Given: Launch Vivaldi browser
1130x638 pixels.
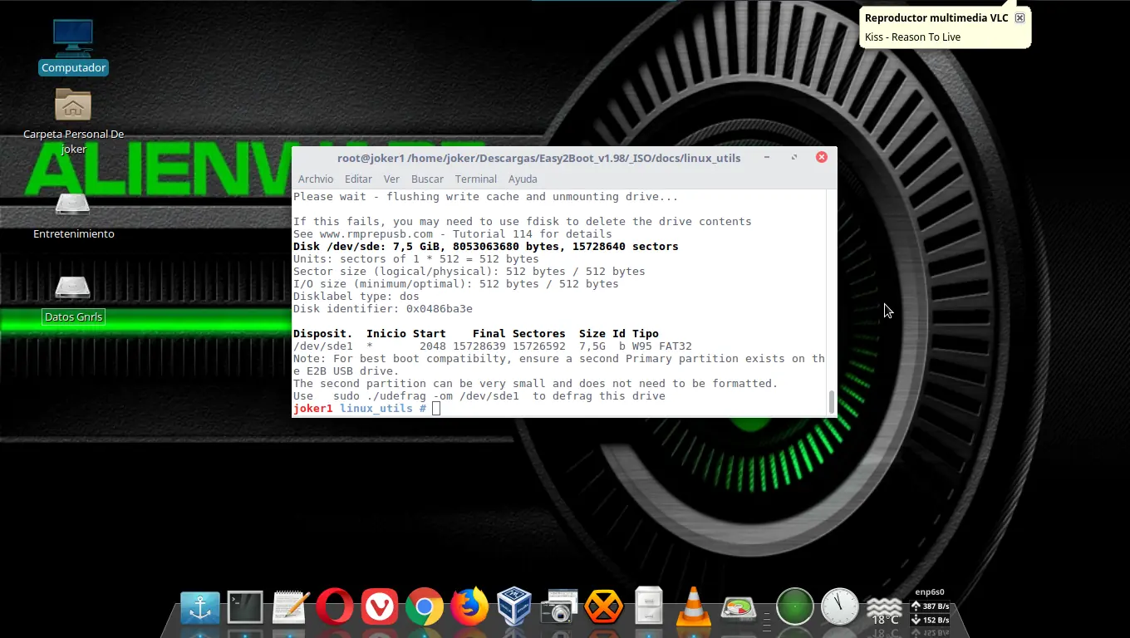Looking at the screenshot, I should point(380,606).
